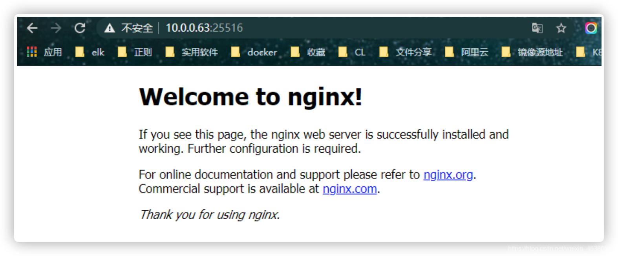Open the 镜像源地址 bookmark folder
This screenshot has width=618, height=256.
[x=532, y=52]
